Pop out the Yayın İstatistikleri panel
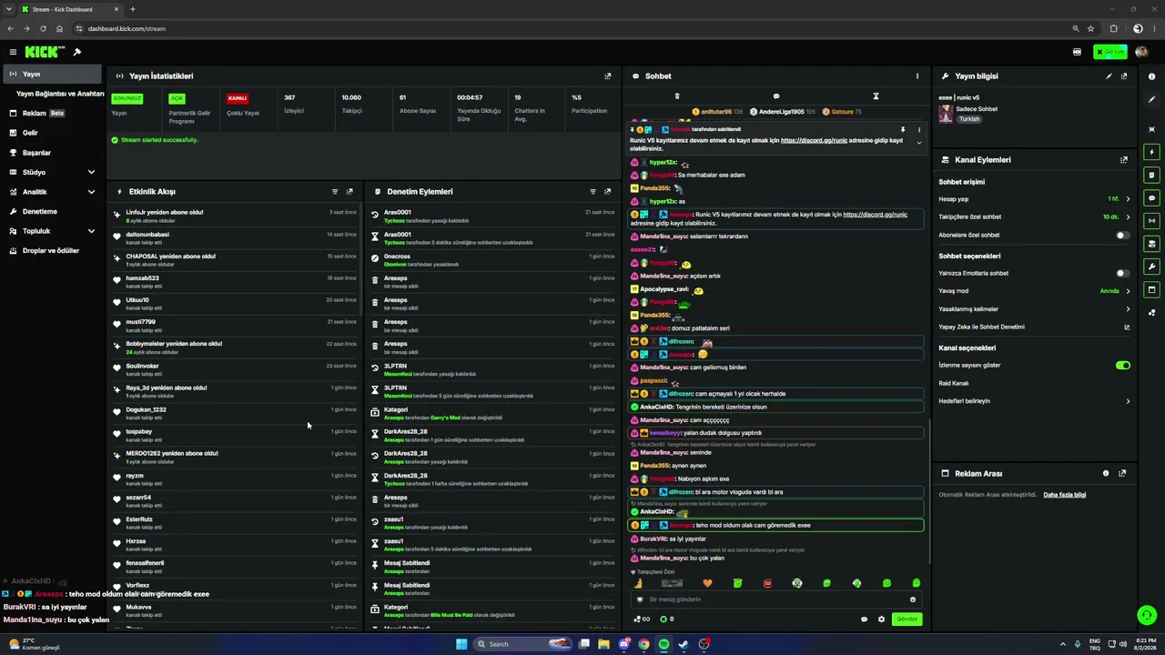 (608, 76)
